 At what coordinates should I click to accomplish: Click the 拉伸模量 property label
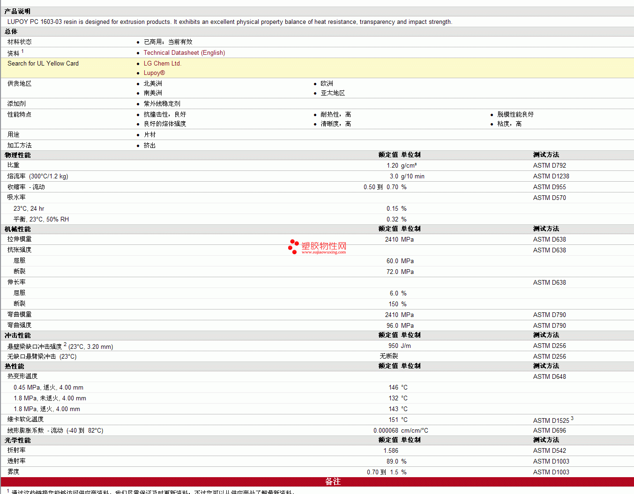click(20, 239)
